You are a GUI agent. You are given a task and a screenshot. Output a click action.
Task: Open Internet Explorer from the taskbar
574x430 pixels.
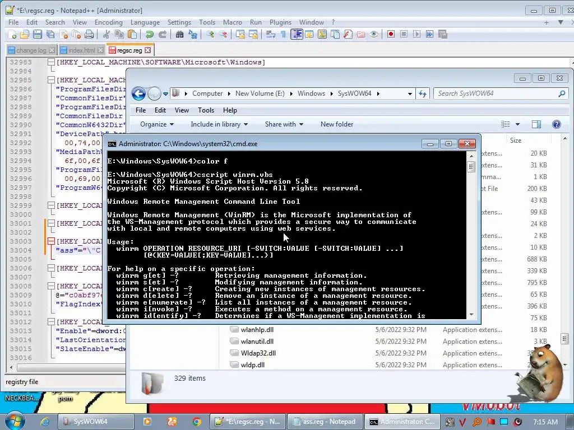pos(45,422)
